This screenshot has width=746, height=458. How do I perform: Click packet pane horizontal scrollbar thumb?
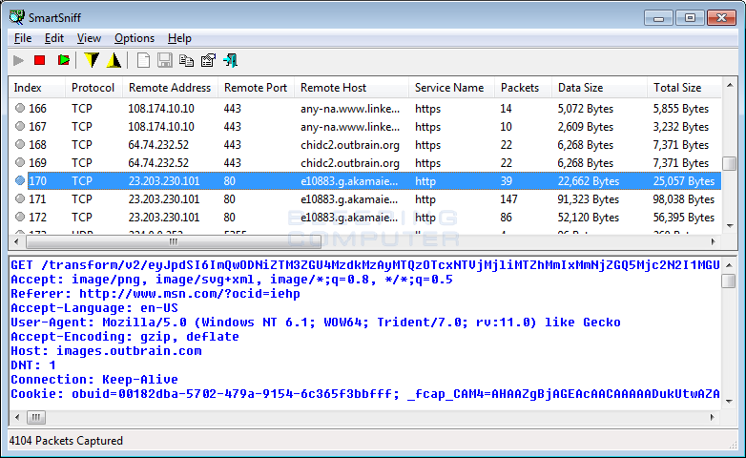[35, 418]
